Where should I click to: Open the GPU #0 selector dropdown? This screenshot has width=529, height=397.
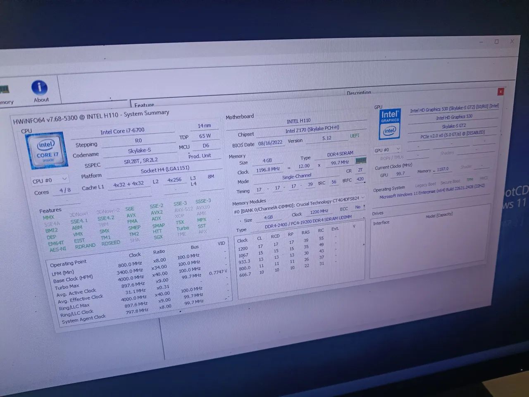tap(387, 149)
